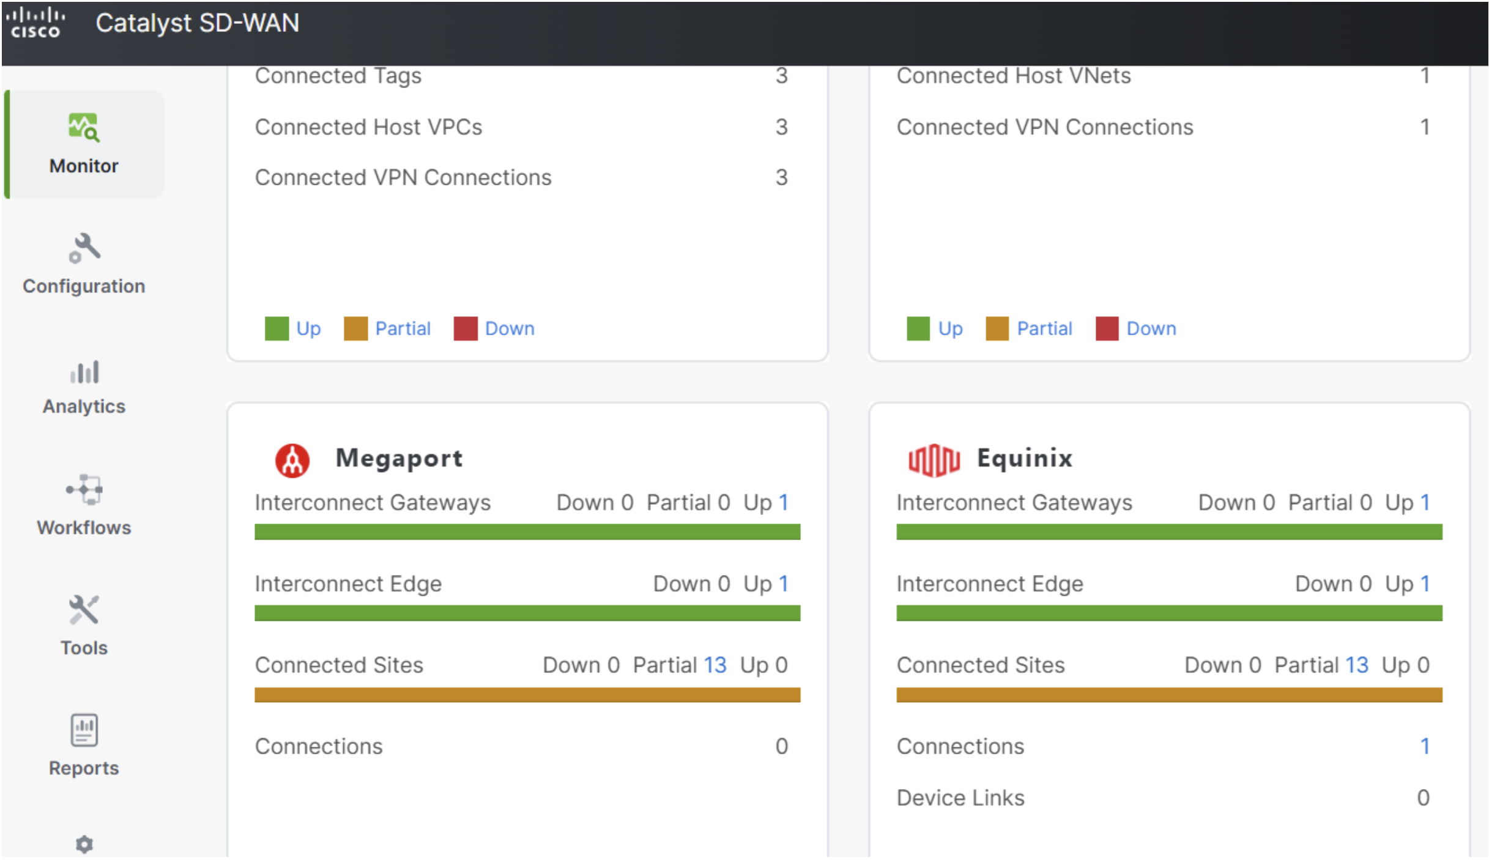Click the Up legend link in left card

[308, 329]
